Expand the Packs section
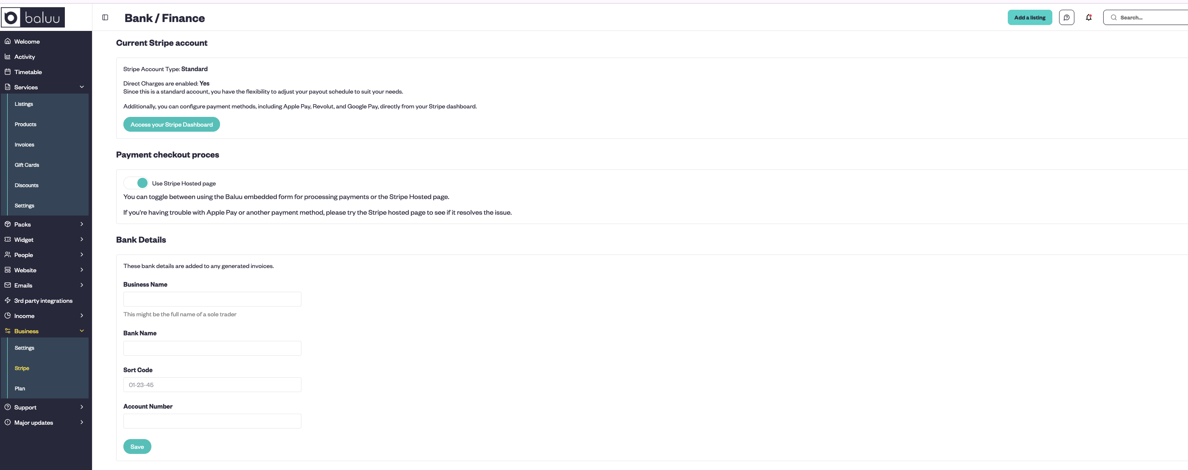This screenshot has width=1188, height=470. coord(82,224)
